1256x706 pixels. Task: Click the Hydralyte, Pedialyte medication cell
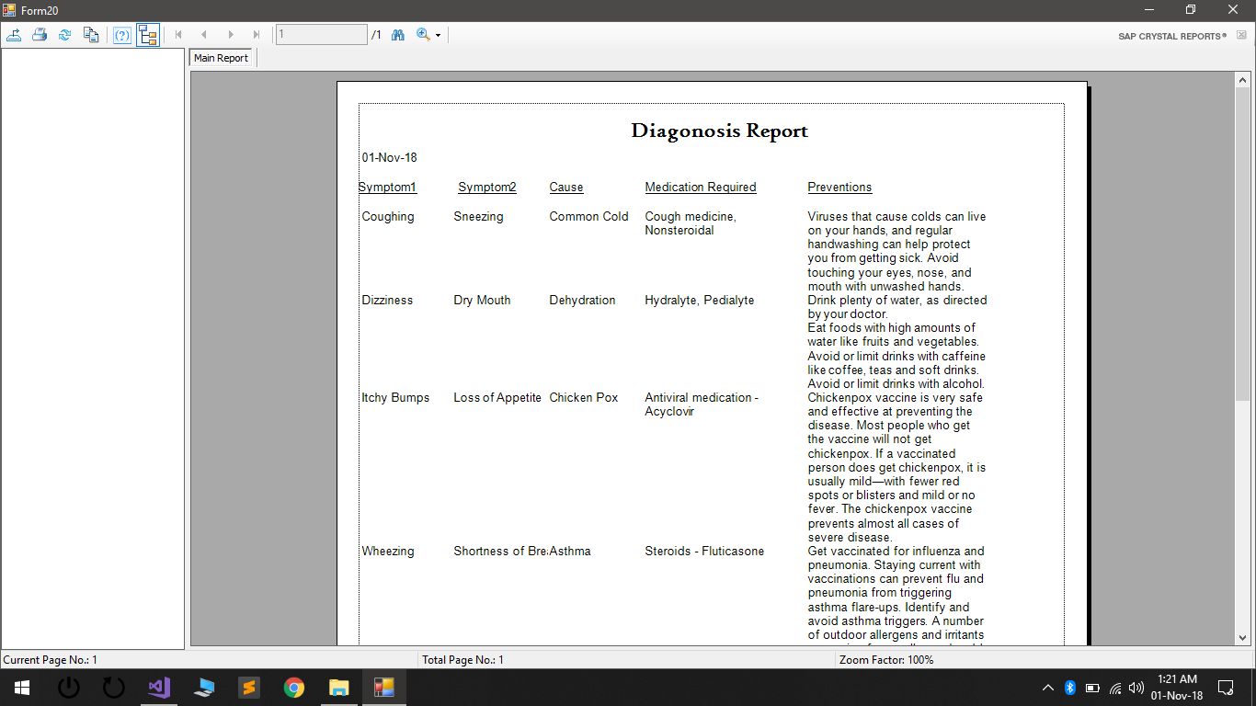(699, 301)
